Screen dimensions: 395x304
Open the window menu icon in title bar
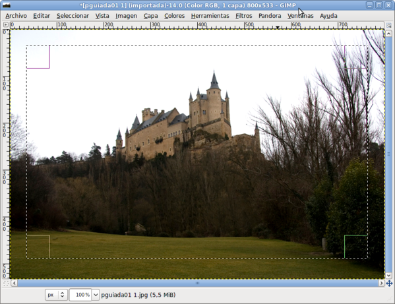coord(6,5)
